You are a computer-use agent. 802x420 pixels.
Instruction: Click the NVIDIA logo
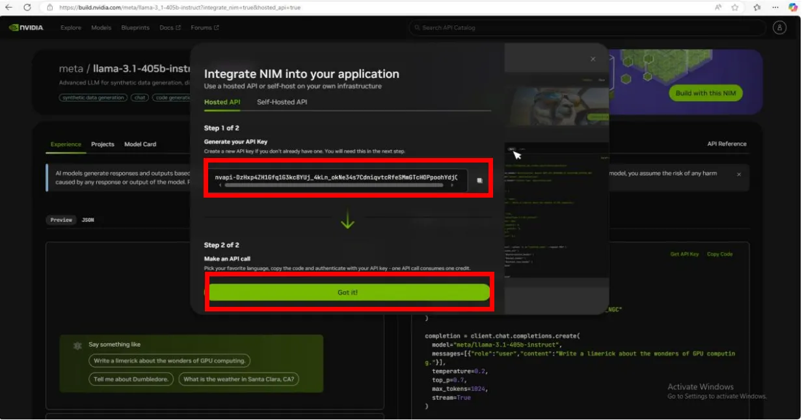point(27,28)
